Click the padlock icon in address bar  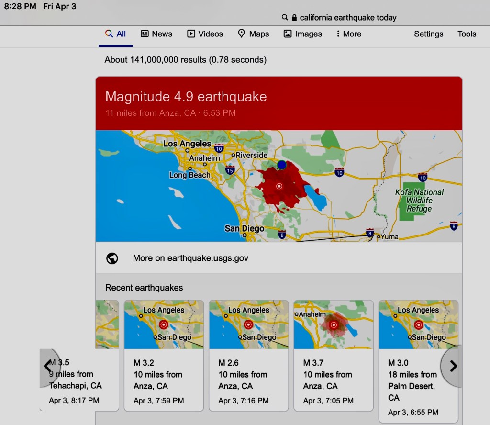click(x=294, y=18)
